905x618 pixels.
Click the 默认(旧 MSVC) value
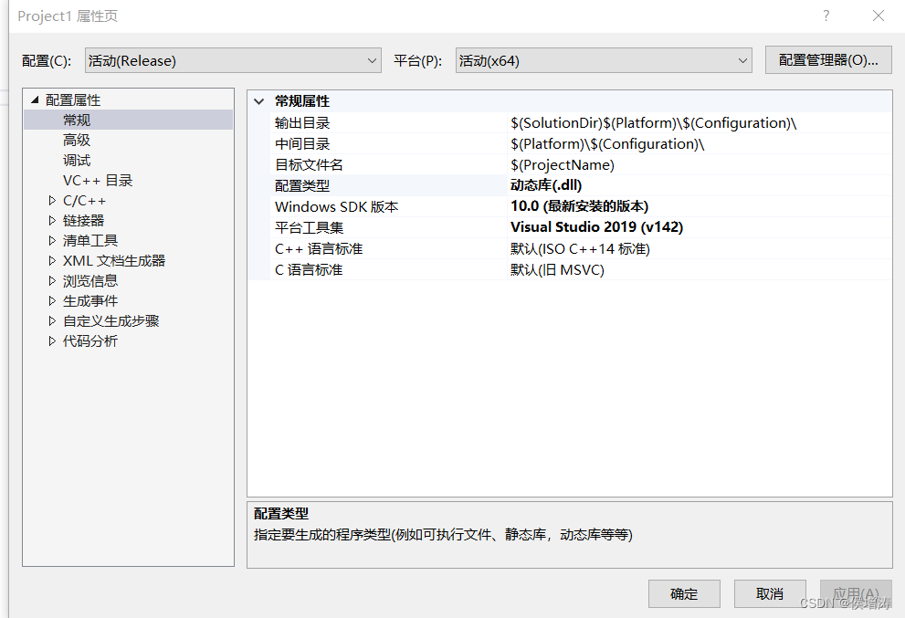(x=557, y=269)
